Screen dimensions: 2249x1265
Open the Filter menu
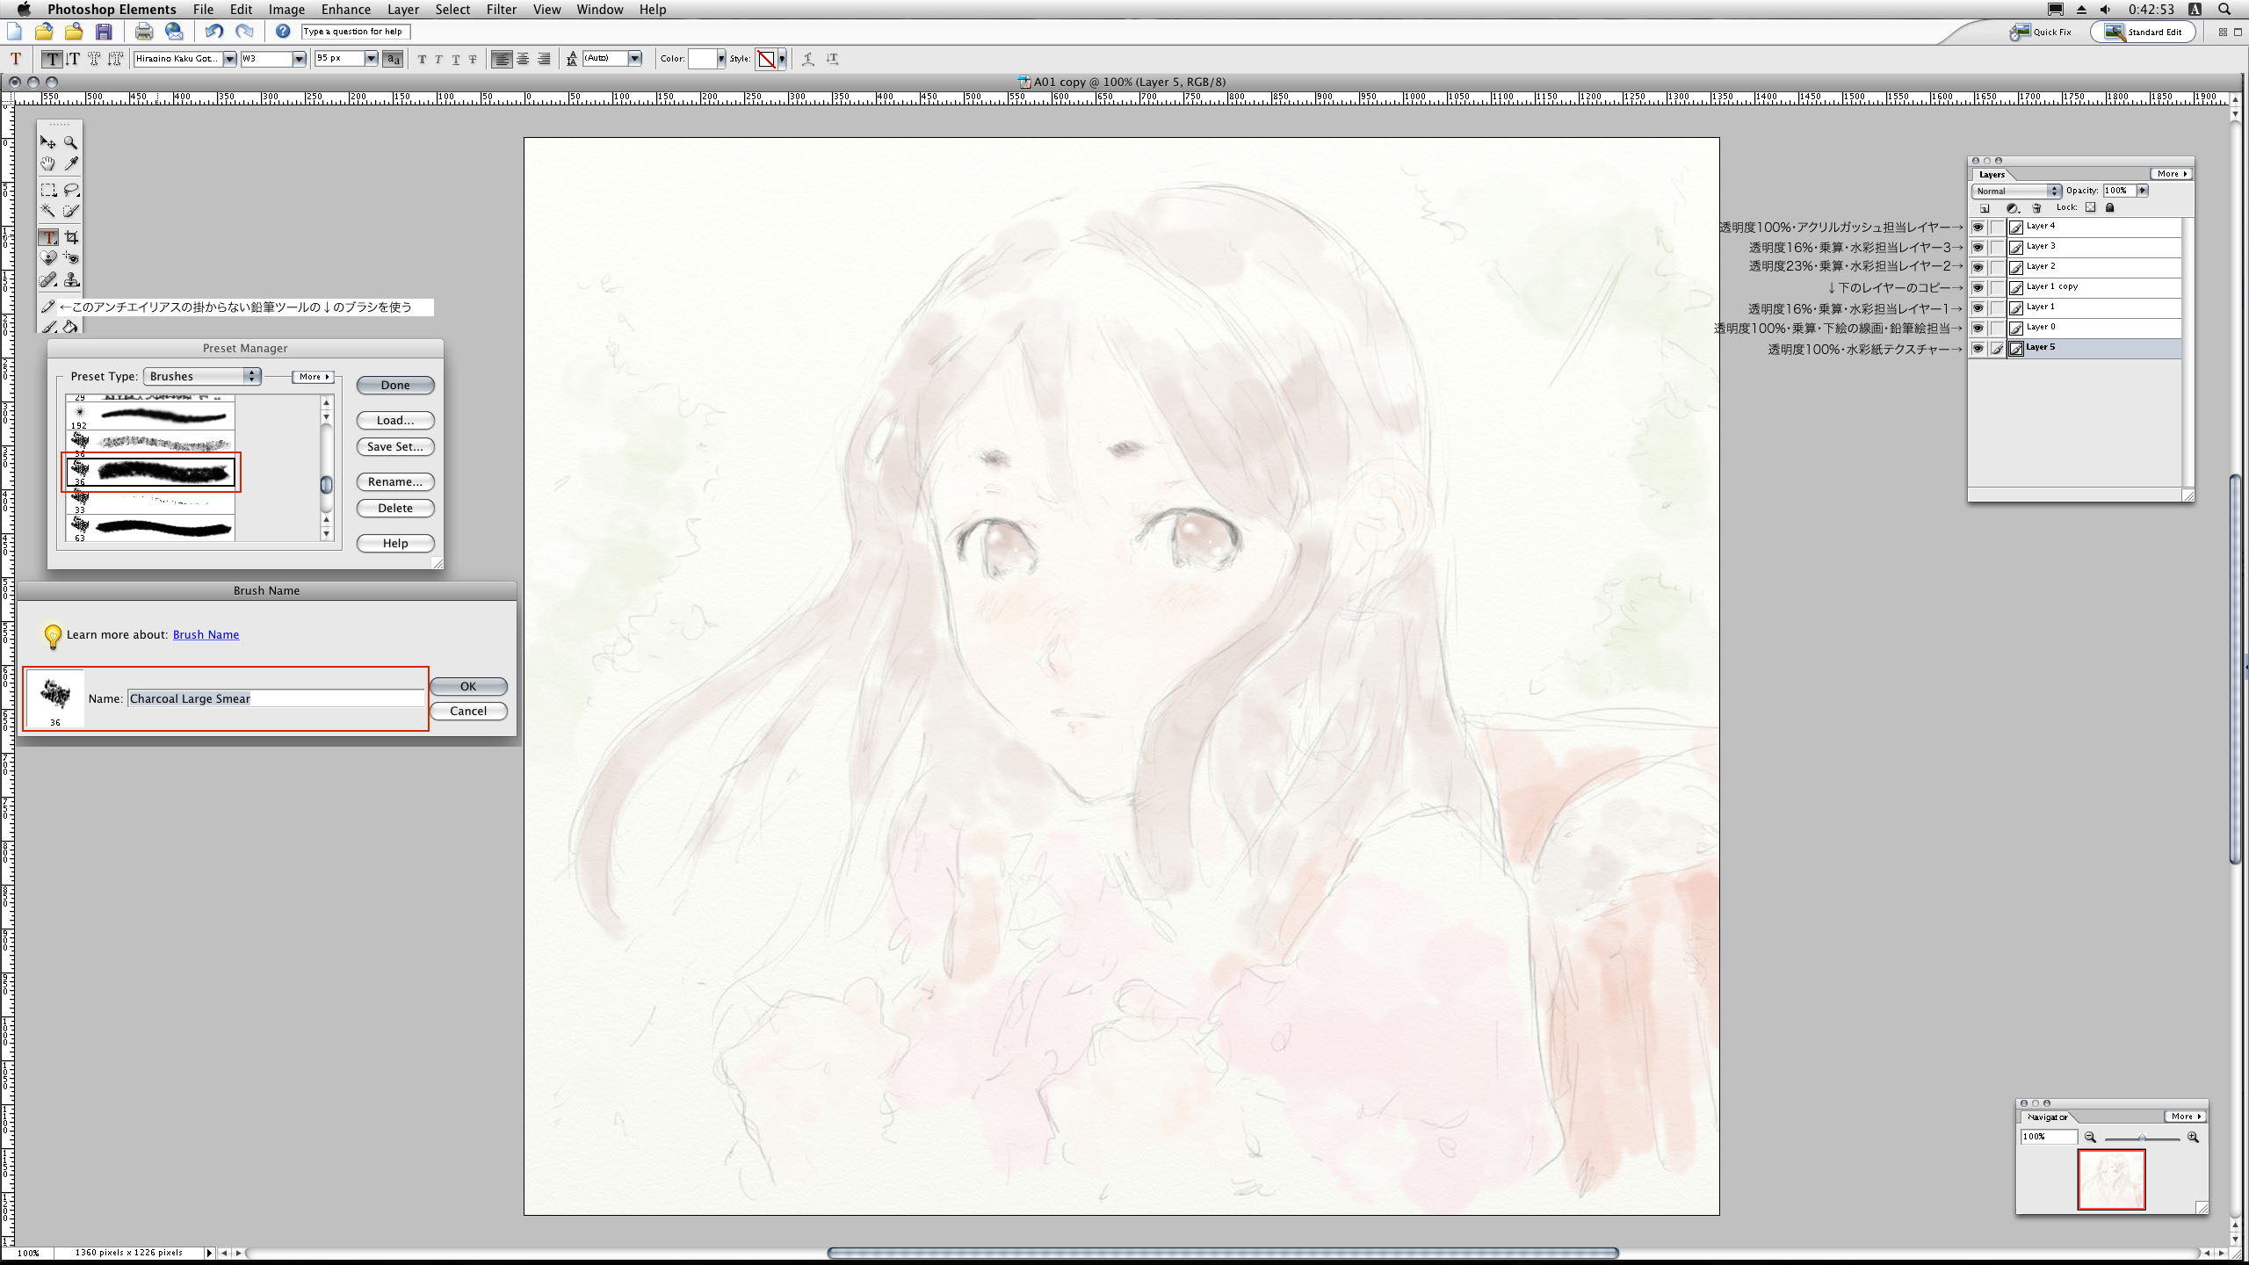(502, 10)
